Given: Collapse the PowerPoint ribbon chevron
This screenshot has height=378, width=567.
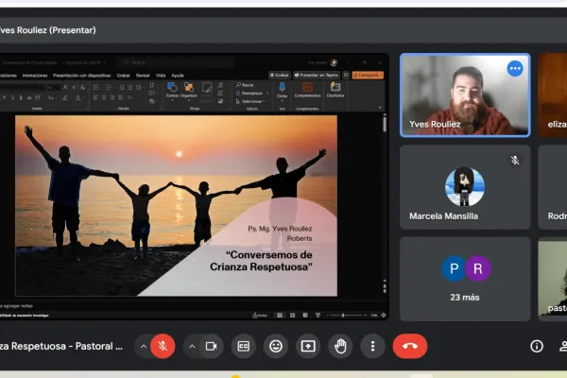Looking at the screenshot, I should [380, 108].
